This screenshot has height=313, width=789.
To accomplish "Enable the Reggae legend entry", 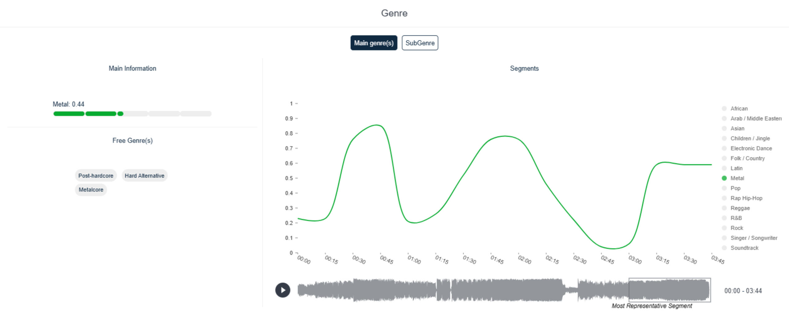I will click(724, 208).
